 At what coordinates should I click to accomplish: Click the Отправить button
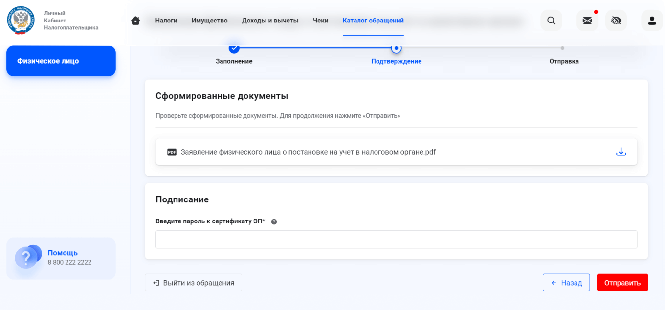click(622, 282)
